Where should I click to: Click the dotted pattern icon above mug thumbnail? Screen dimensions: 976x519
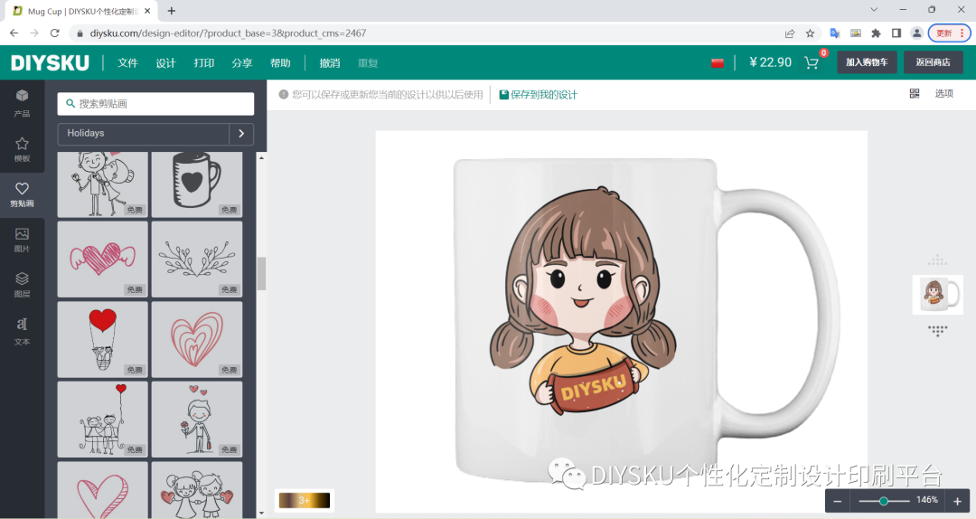pos(937,260)
